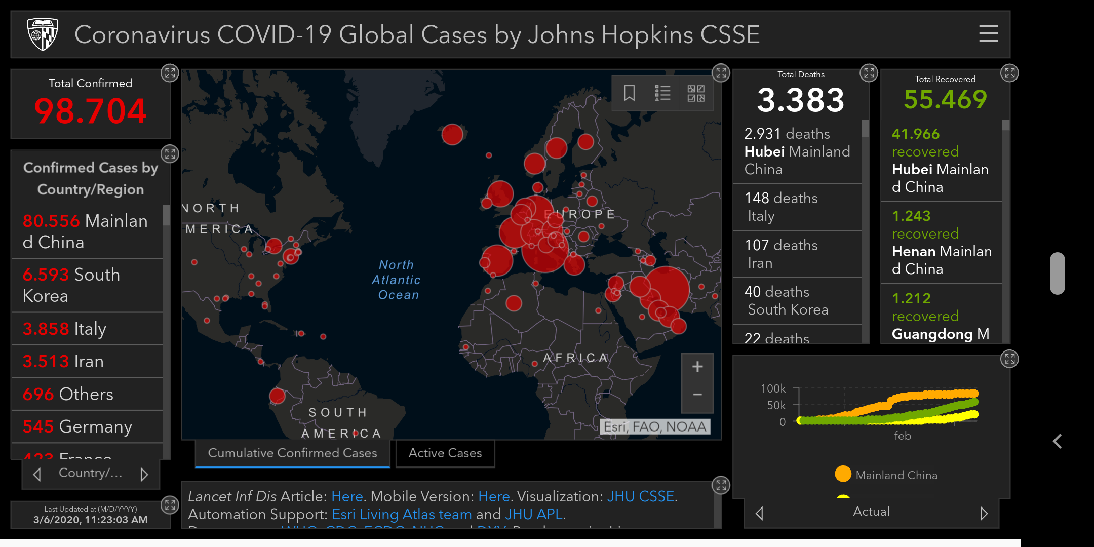Expand the chart panel

click(1009, 359)
